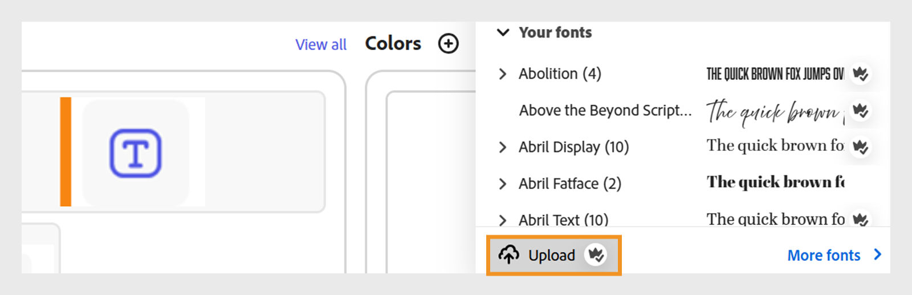Click the cloud upload icon
This screenshot has width=912, height=295.
pyautogui.click(x=509, y=255)
